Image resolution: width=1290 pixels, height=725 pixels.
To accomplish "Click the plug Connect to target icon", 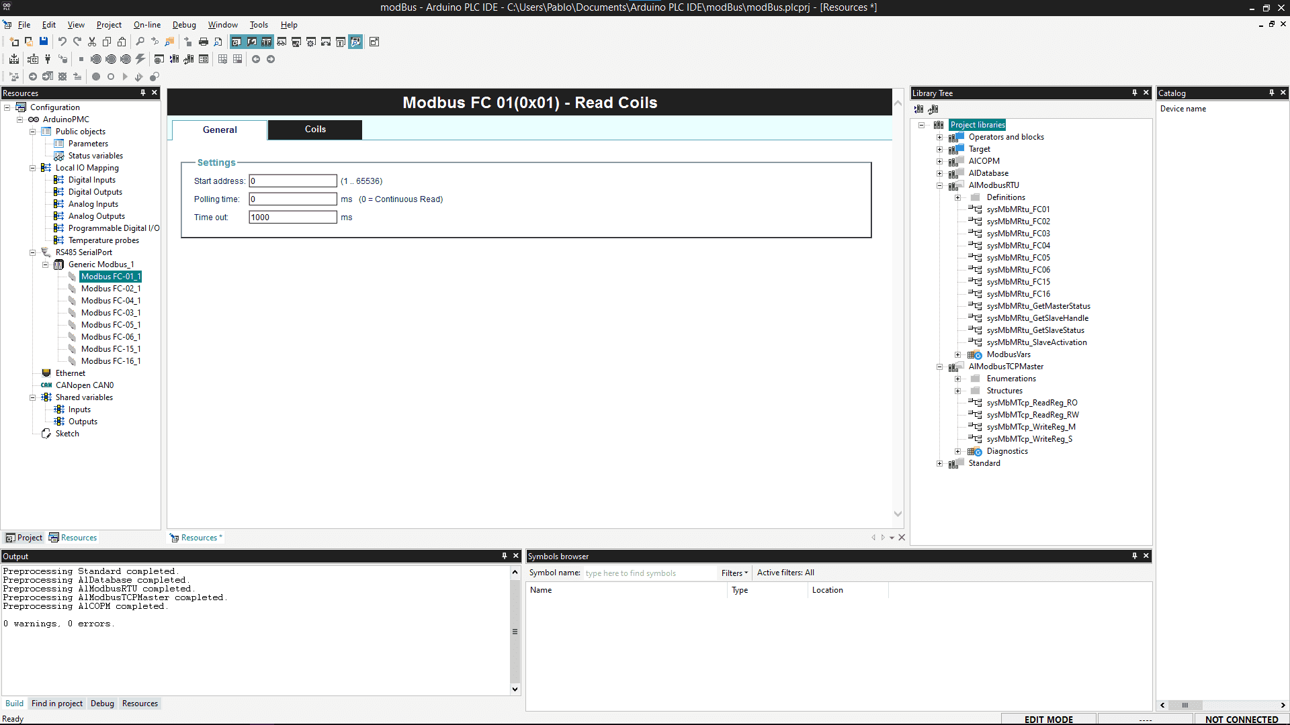I will click(48, 59).
